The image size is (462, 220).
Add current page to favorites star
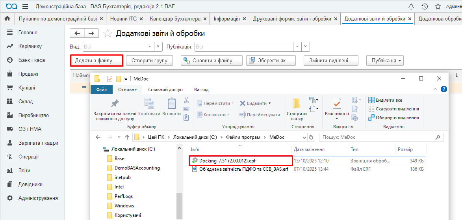point(107,34)
